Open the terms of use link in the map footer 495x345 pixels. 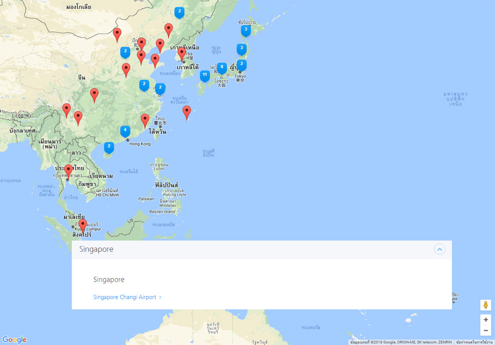click(x=474, y=342)
